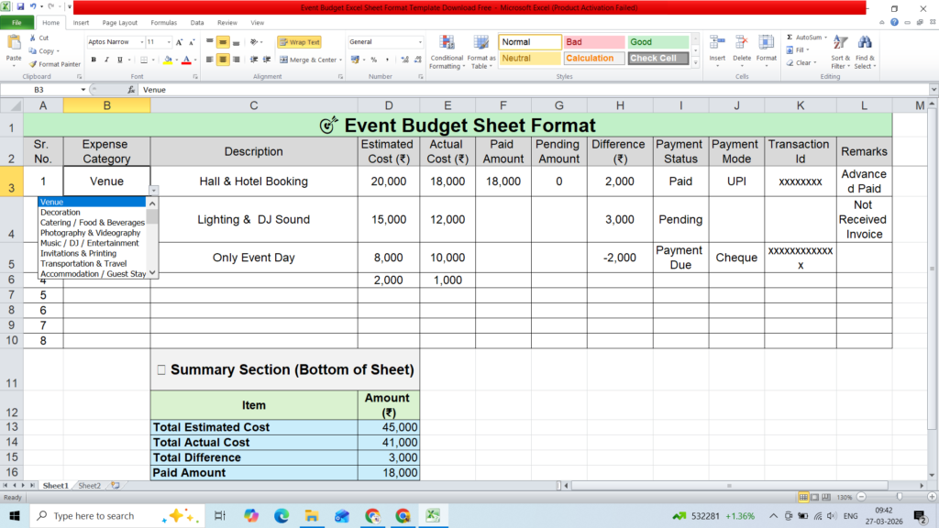Apply the percent style format
The height and width of the screenshot is (528, 939).
[x=374, y=60]
